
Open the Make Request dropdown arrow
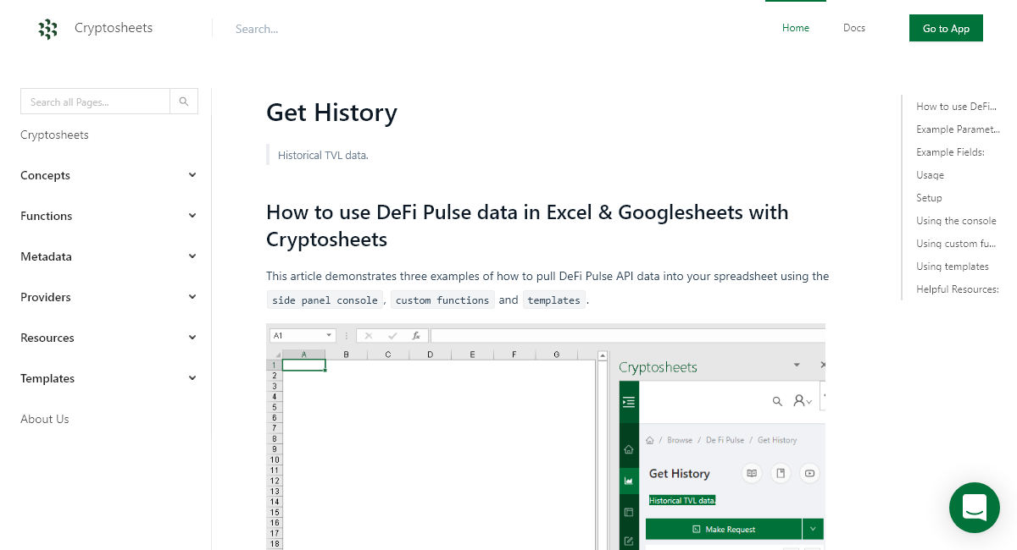[x=813, y=528]
